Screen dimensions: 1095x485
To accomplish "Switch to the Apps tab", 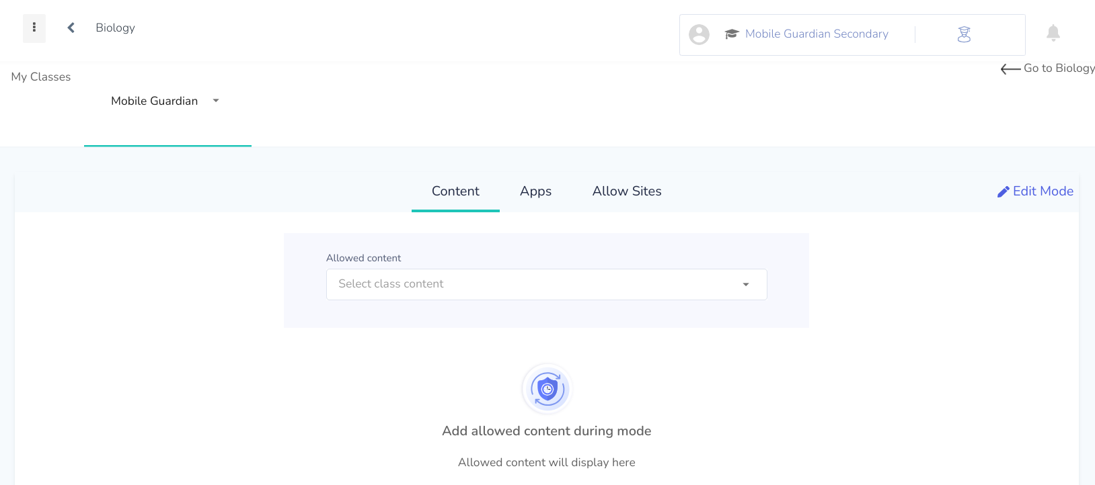I will [535, 191].
